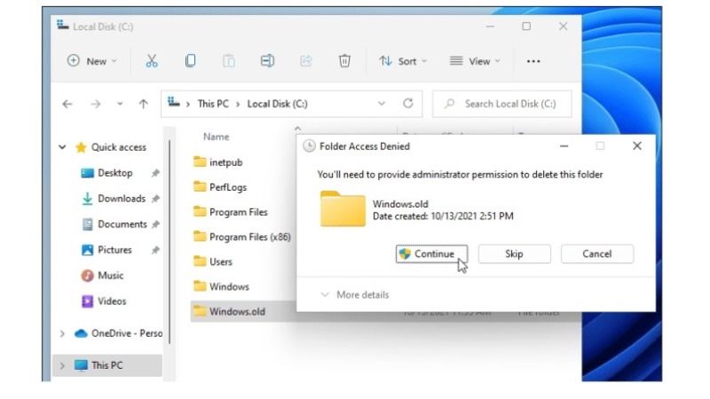Open the New dropdown menu
710x399 pixels.
coord(92,61)
